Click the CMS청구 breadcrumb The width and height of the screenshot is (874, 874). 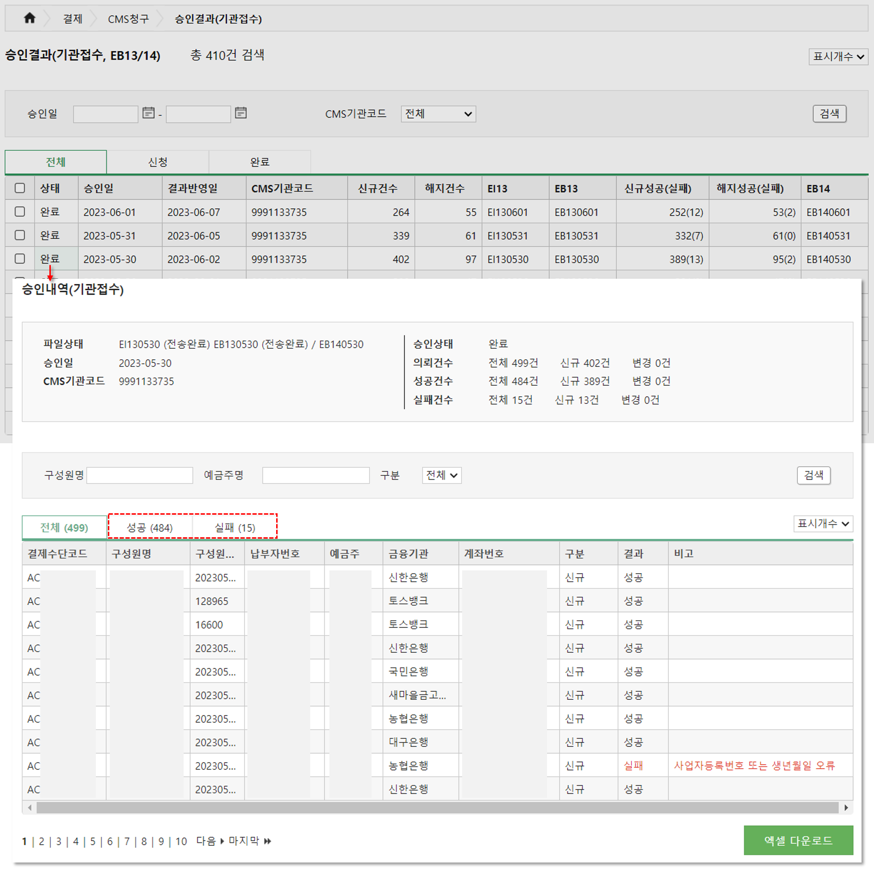click(128, 19)
